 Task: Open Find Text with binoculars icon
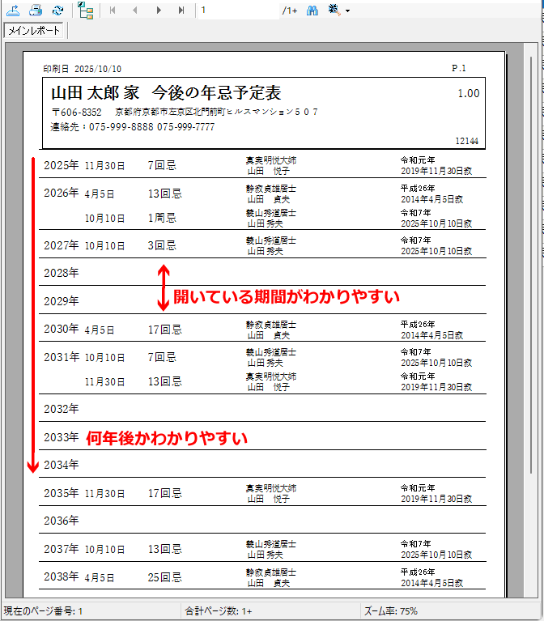[x=312, y=11]
